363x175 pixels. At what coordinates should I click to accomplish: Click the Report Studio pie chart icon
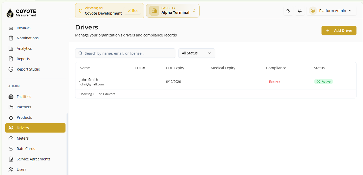click(11, 69)
